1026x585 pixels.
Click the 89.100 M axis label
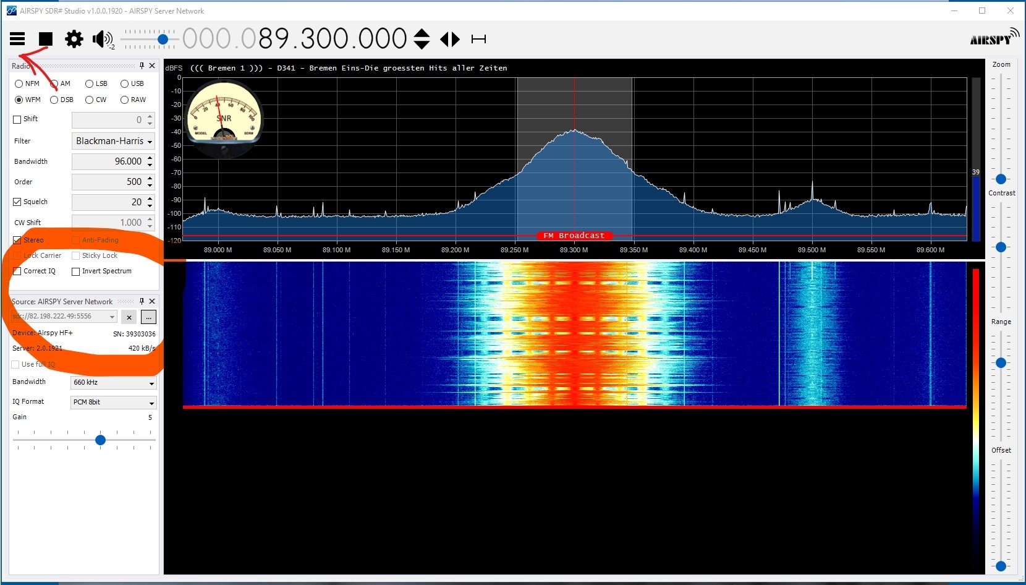(x=336, y=250)
